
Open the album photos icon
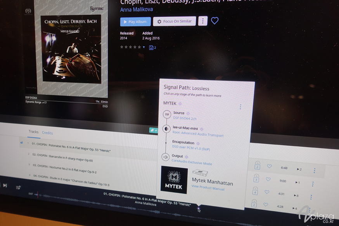click(x=152, y=47)
